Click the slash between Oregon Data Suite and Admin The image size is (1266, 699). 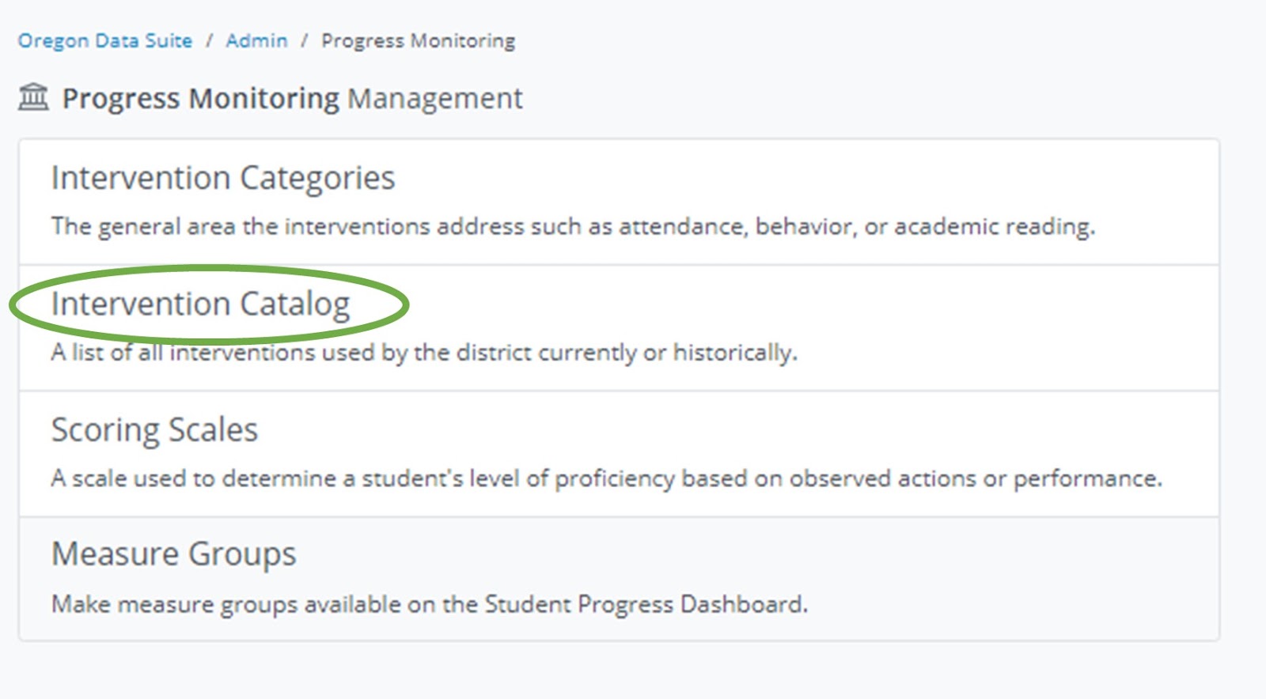point(210,40)
